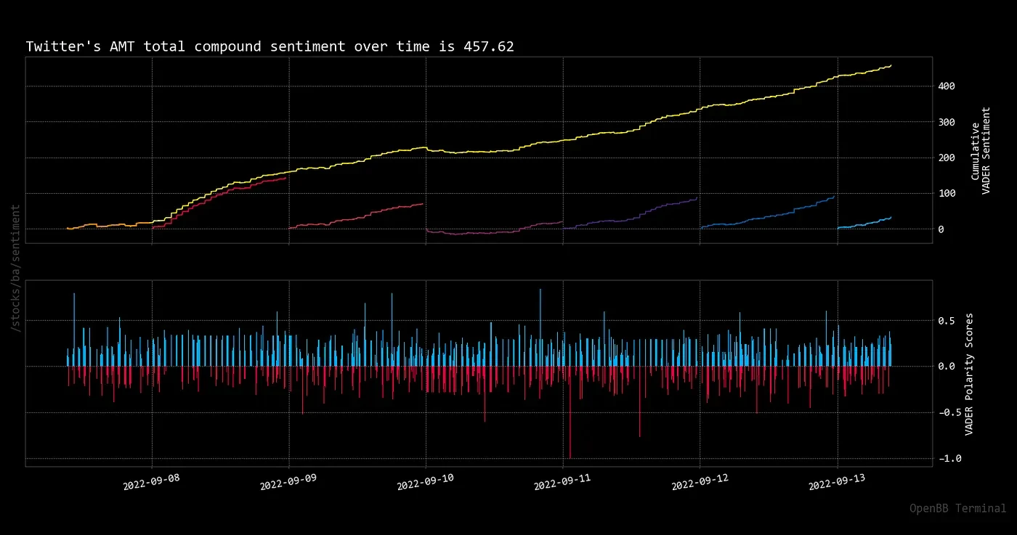The height and width of the screenshot is (535, 1017).
Task: Select the 2022-09-09 date tick label
Action: [x=289, y=483]
